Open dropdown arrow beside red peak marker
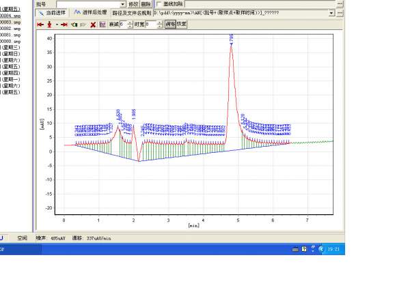 tap(56, 24)
